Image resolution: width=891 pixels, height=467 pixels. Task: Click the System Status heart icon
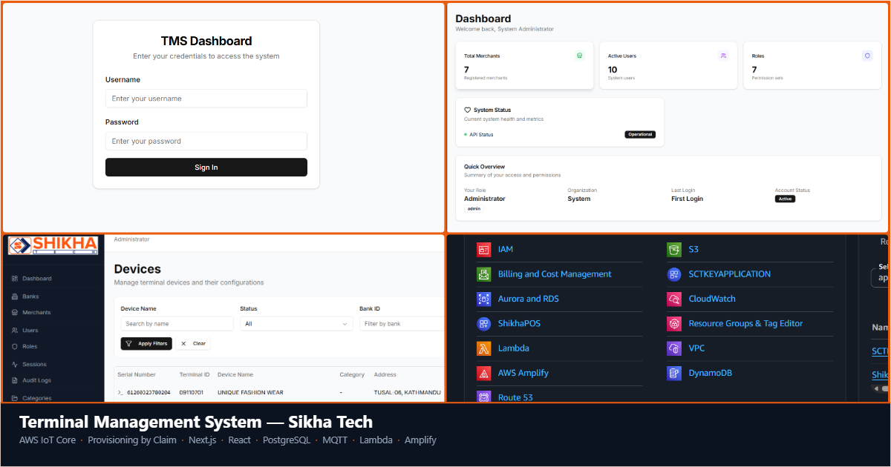pyautogui.click(x=468, y=110)
